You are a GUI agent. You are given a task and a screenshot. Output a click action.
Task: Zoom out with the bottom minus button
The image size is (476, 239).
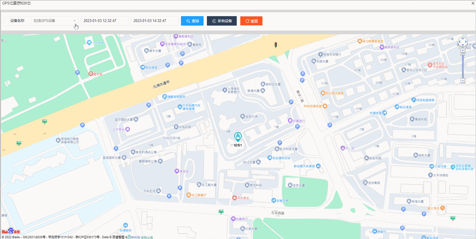click(x=463, y=80)
